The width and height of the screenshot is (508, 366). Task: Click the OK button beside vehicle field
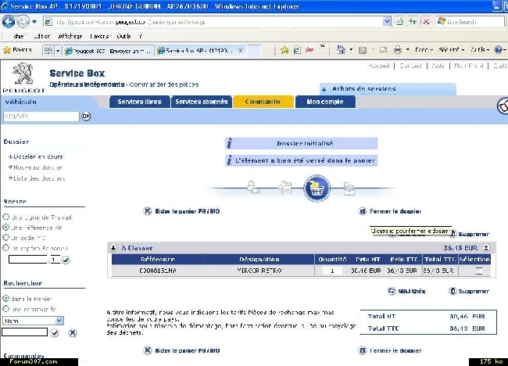tap(86, 116)
